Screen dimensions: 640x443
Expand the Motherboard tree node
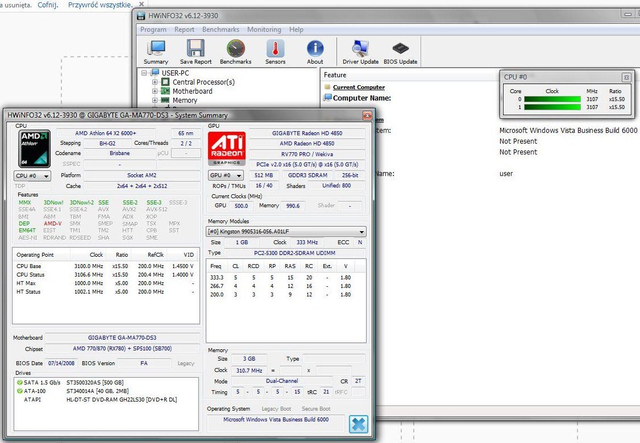pyautogui.click(x=155, y=91)
